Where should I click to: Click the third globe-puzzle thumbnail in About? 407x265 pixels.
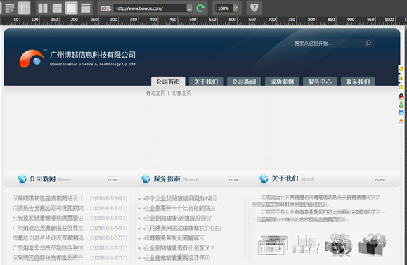339,245
